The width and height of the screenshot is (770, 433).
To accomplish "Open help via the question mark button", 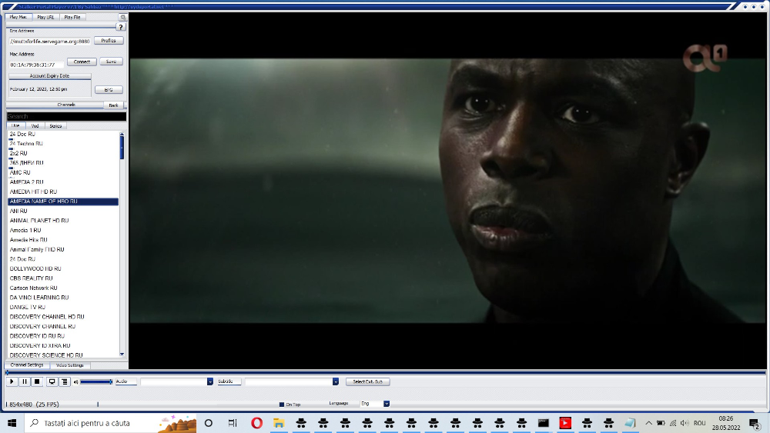I will point(121,27).
